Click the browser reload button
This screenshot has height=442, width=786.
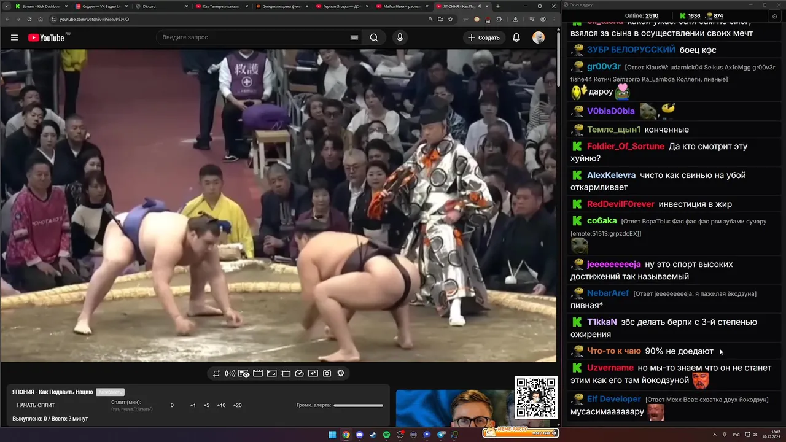click(29, 19)
